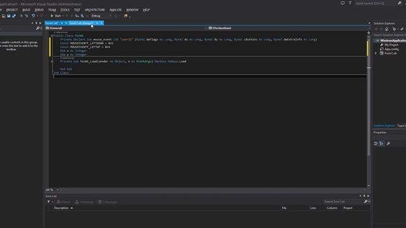Open the editor zoom percentage dropdown

57,190
